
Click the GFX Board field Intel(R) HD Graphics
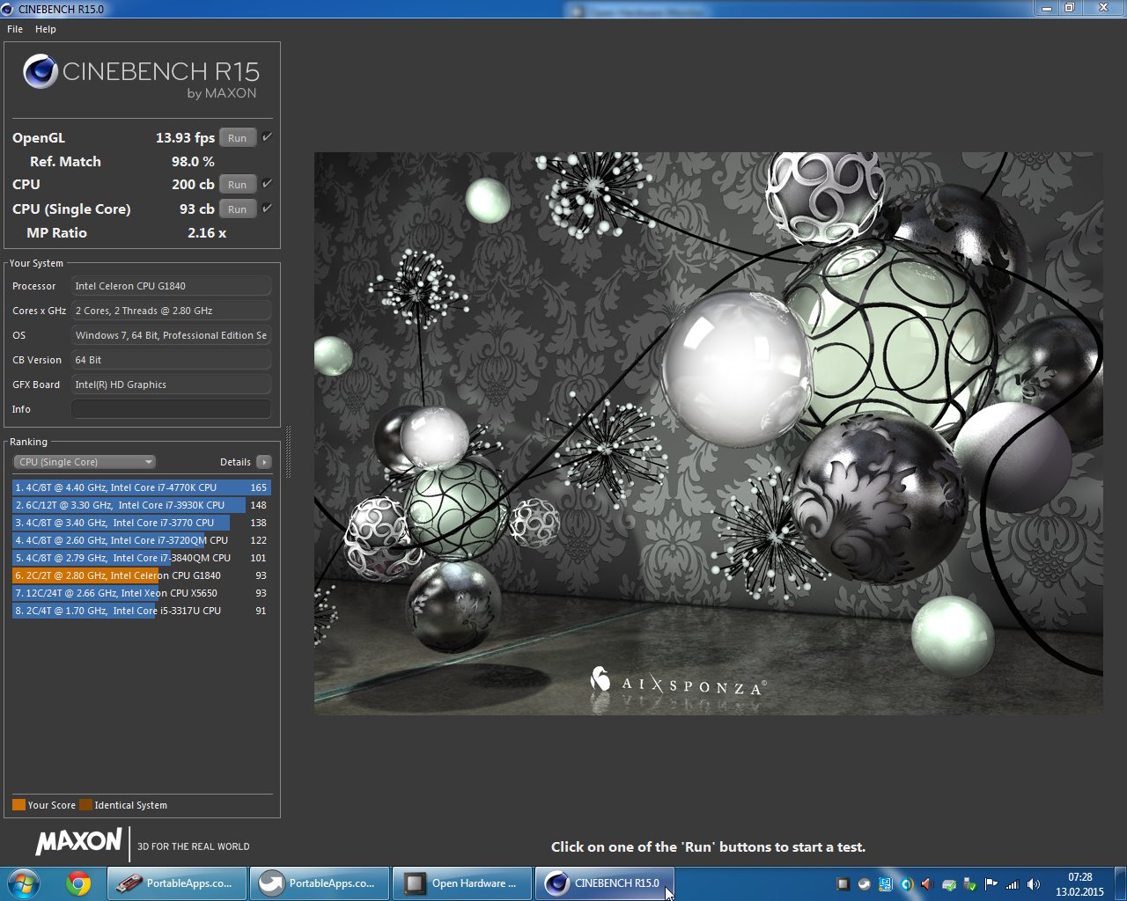tap(171, 385)
